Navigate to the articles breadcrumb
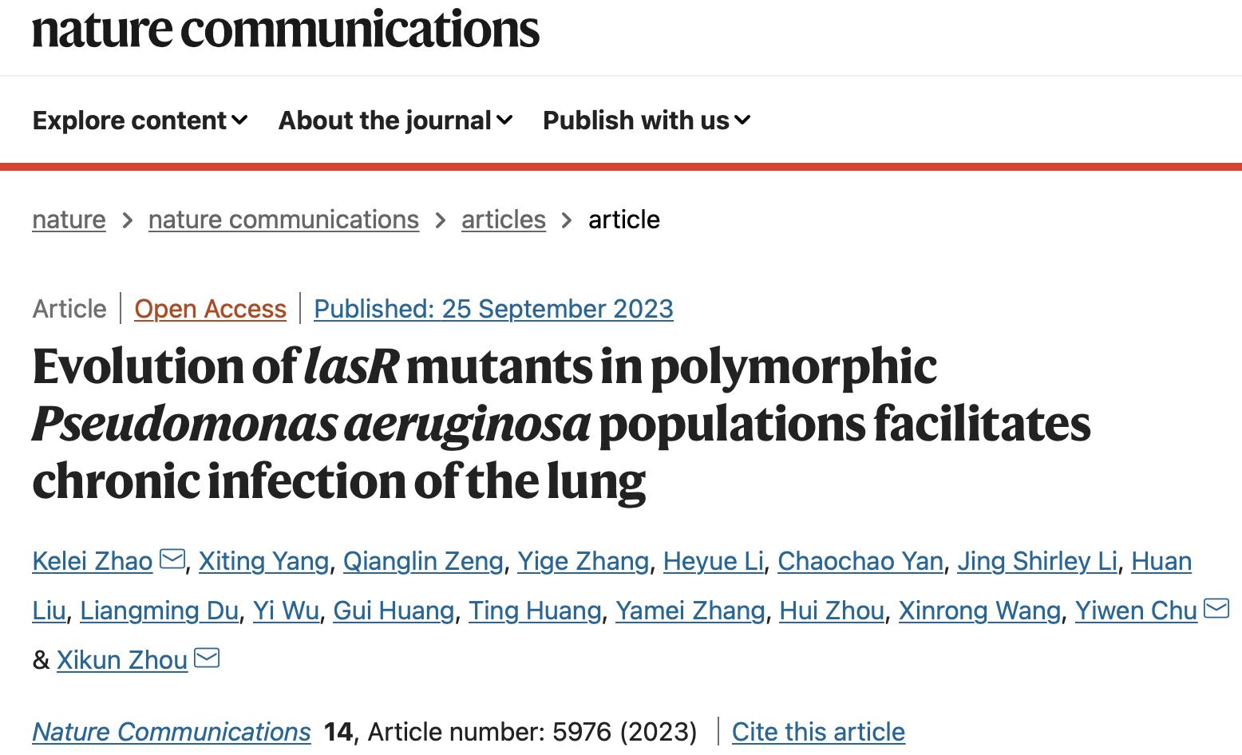Viewport: 1242px width, 755px height. point(503,219)
